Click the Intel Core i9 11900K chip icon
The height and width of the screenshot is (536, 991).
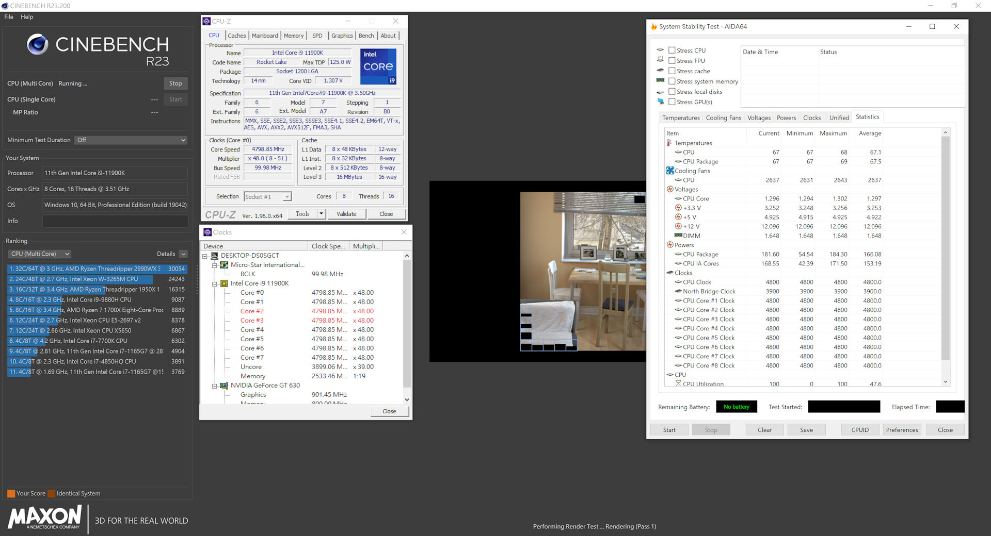[224, 283]
